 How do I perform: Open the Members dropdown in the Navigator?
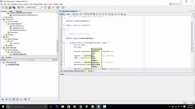point(15,60)
